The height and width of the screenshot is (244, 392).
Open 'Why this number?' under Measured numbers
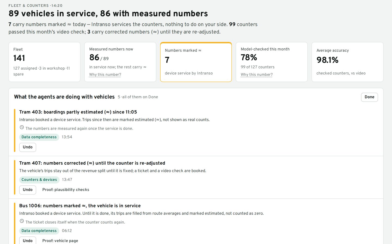(105, 75)
